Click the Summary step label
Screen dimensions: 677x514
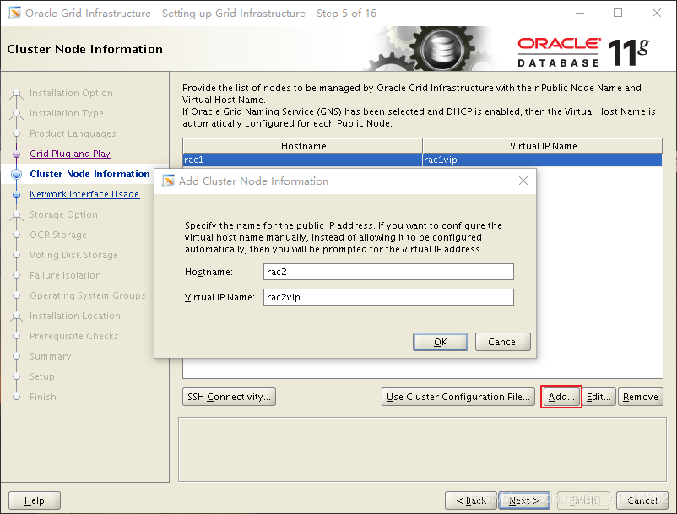(50, 356)
